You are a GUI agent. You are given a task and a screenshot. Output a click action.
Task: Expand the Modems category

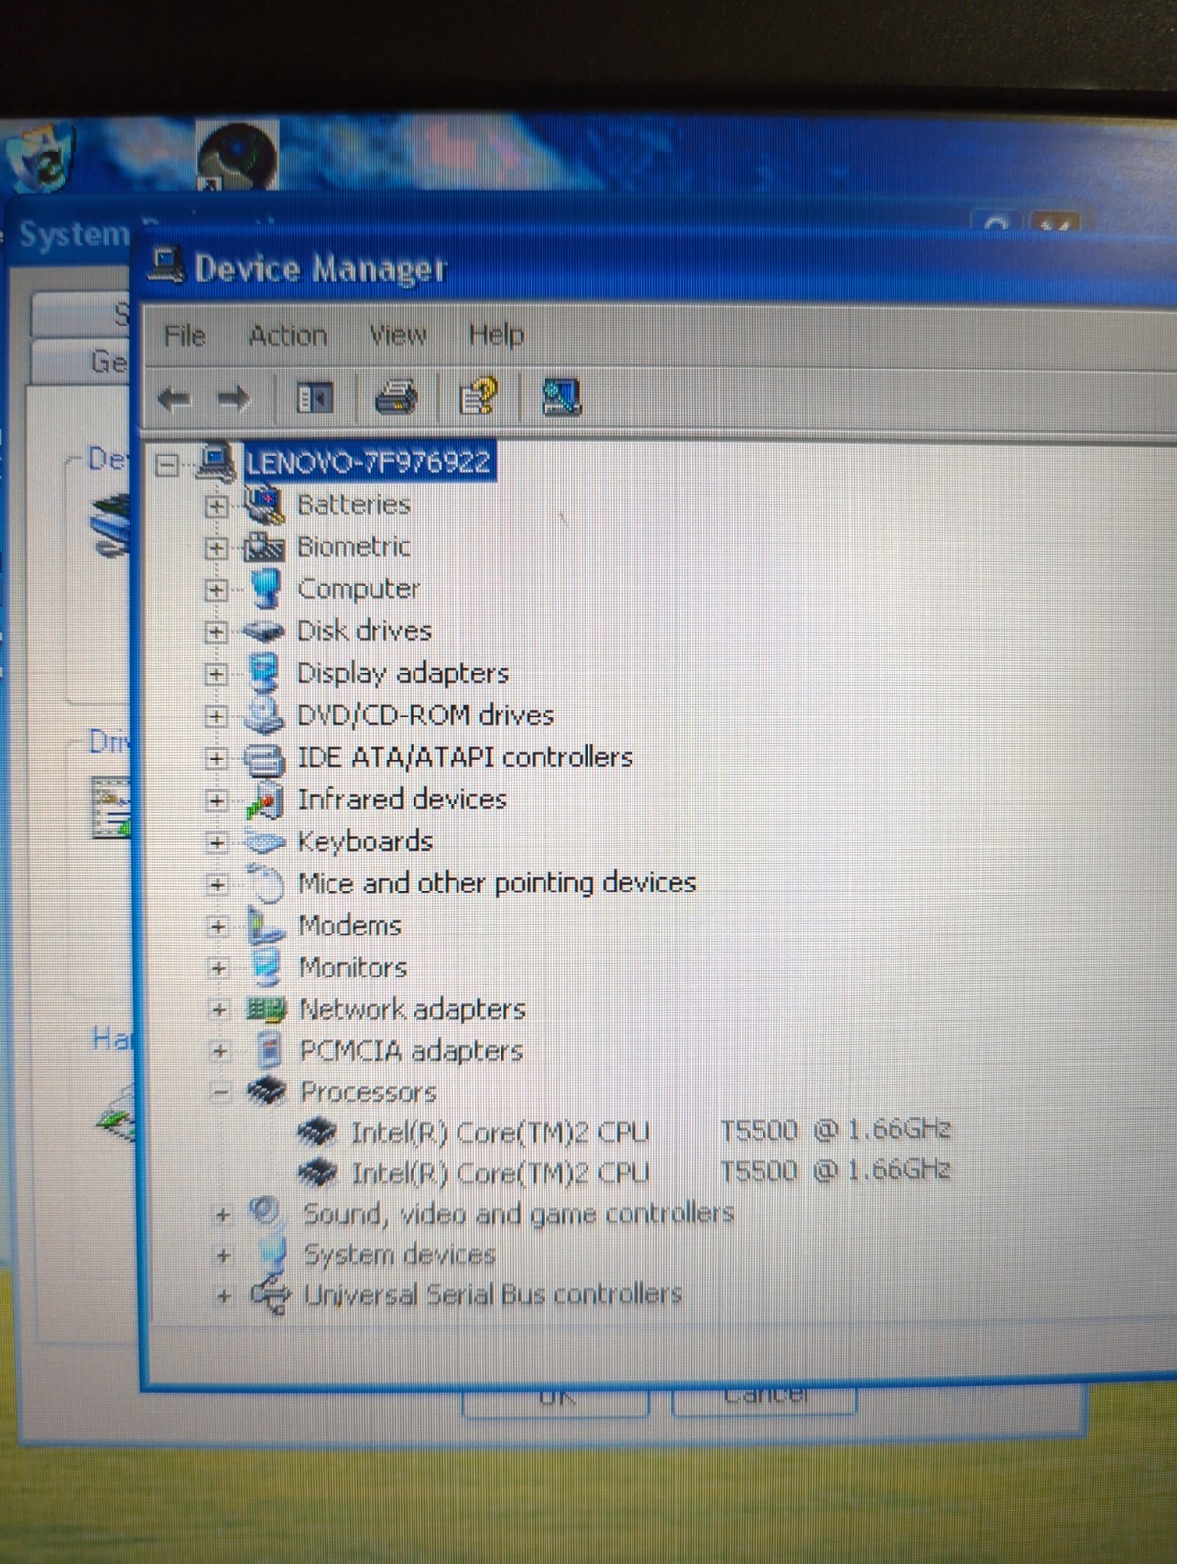click(x=218, y=927)
